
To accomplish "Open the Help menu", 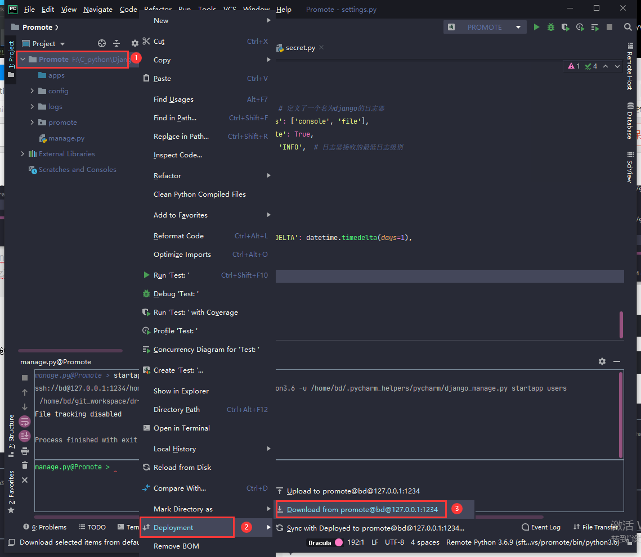I will (284, 9).
